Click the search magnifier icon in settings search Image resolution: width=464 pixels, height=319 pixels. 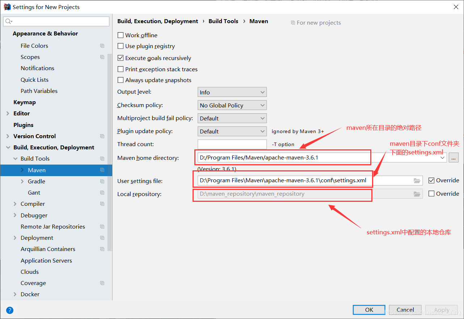click(x=8, y=22)
